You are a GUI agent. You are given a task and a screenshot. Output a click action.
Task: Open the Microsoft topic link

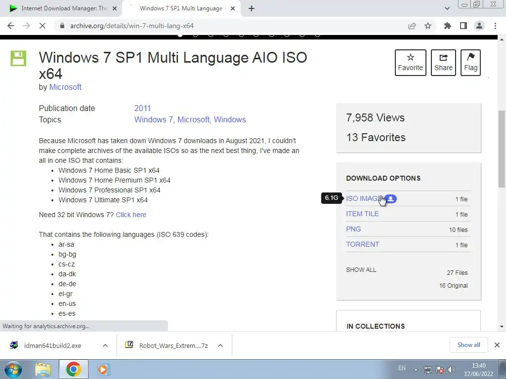tap(193, 119)
